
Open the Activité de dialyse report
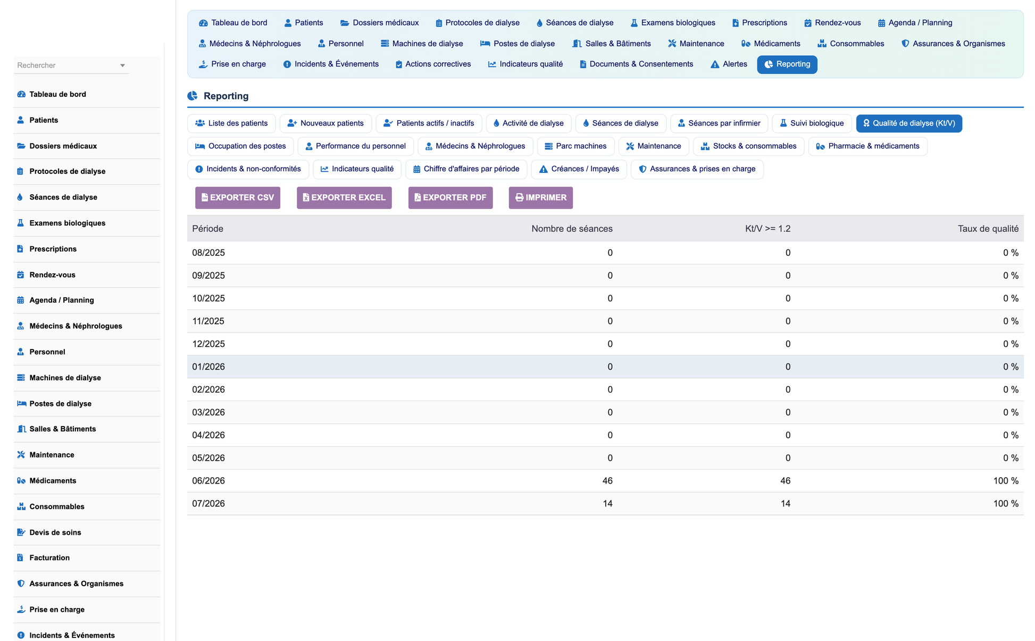(529, 123)
